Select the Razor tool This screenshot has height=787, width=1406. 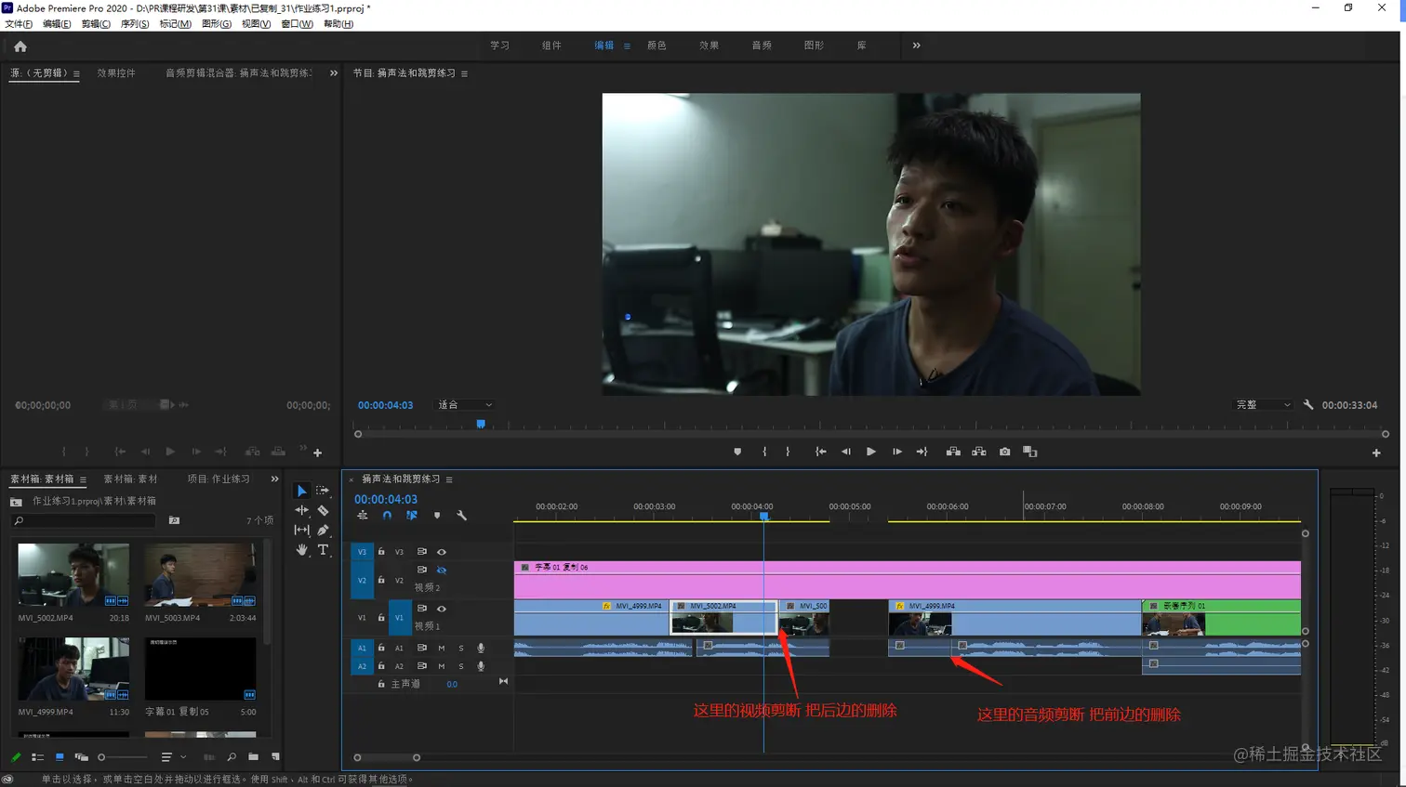(323, 510)
